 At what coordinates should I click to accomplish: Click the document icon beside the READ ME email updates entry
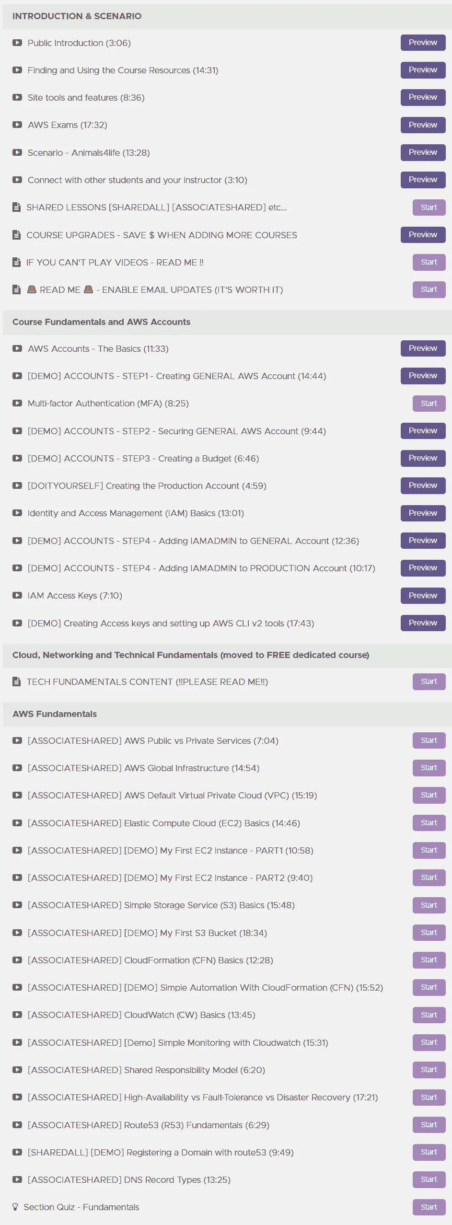pos(17,289)
